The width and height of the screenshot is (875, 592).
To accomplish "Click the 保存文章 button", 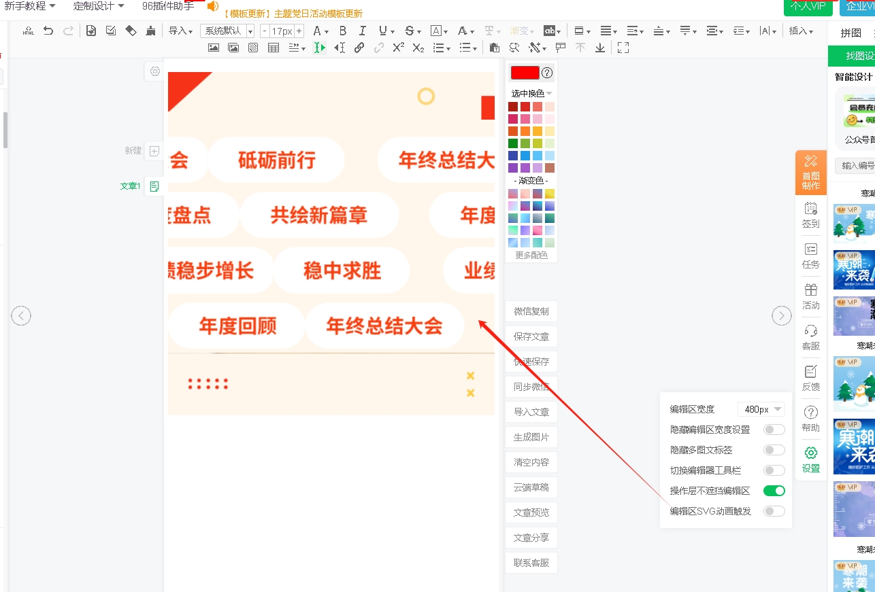I will pyautogui.click(x=531, y=336).
